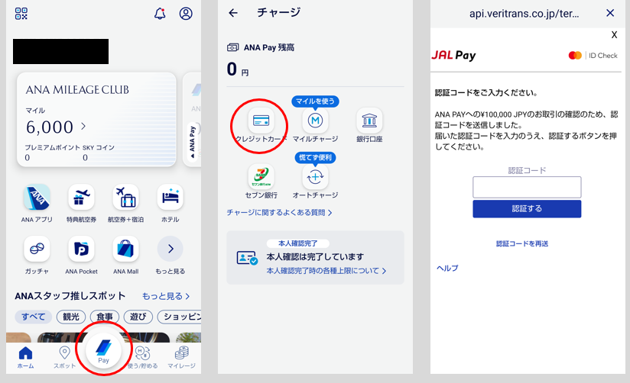
Task: Go to 使う/貯める tab in bottom bar
Action: click(x=143, y=358)
